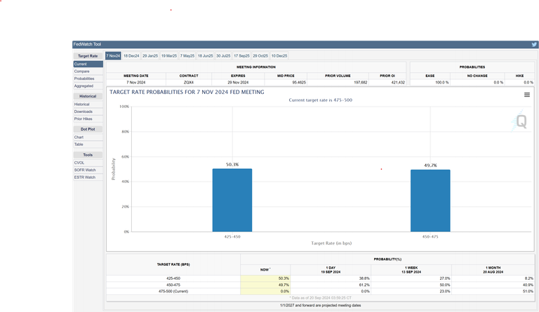Image resolution: width=539 pixels, height=312 pixels.
Task: Open the SOFR Watch tool
Action: click(84, 170)
